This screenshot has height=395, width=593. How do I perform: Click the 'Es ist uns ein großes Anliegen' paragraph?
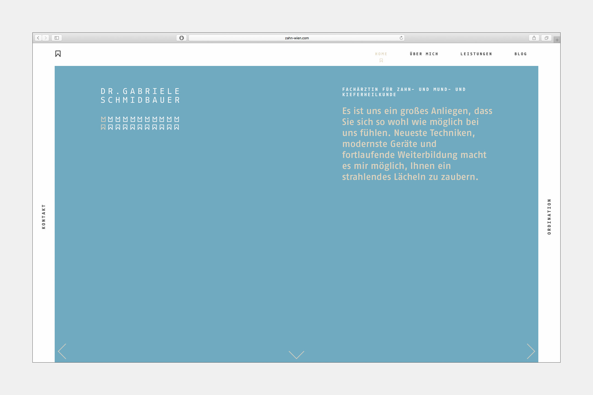tap(417, 144)
